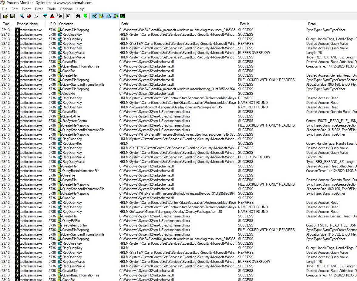Toggle Show Profiling Events graph icon
Image resolution: width=357 pixels, height=281 pixels.
(122, 16)
